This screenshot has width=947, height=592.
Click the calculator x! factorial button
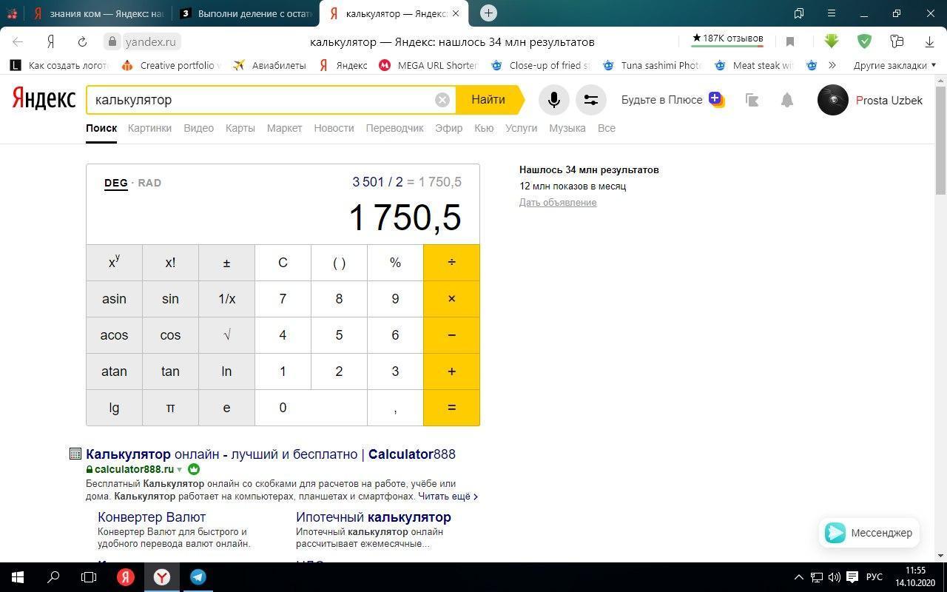[170, 263]
